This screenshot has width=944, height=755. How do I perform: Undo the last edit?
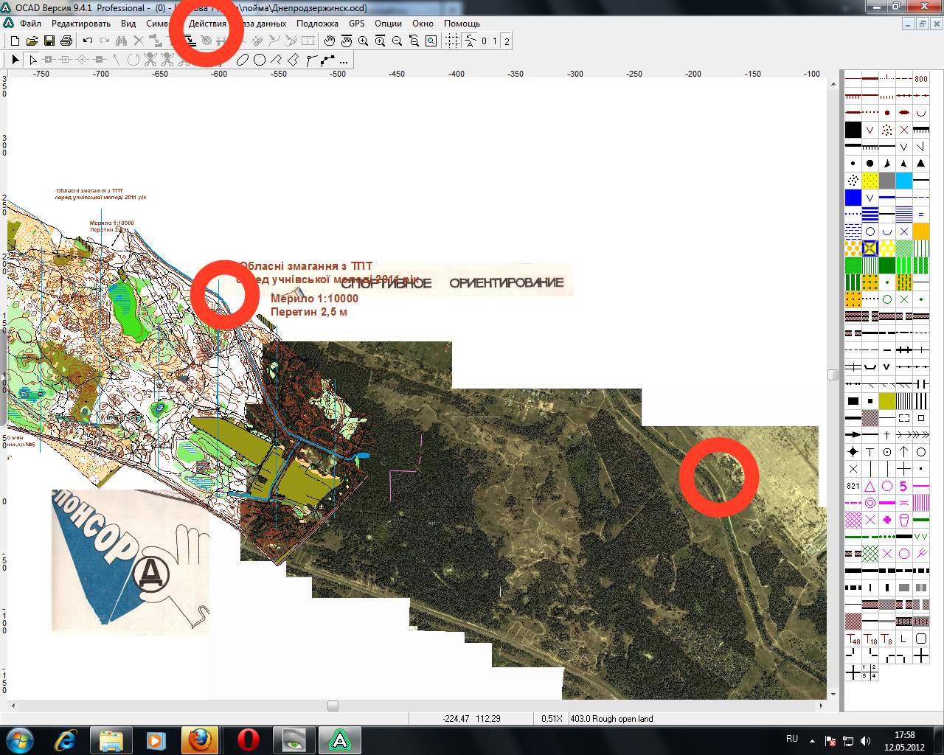(x=86, y=41)
